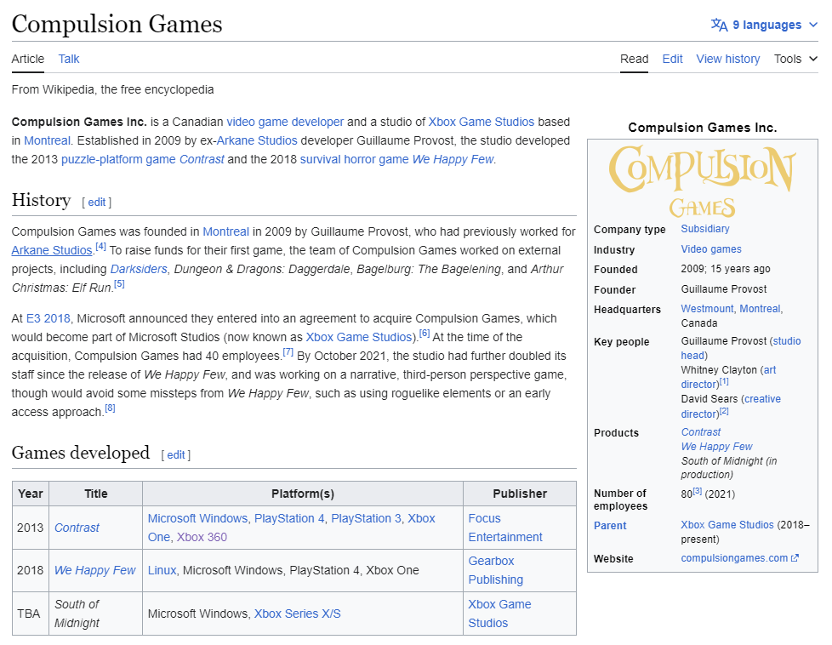The width and height of the screenshot is (832, 645).
Task: Select the 'TBA' year cell
Action: [x=31, y=614]
